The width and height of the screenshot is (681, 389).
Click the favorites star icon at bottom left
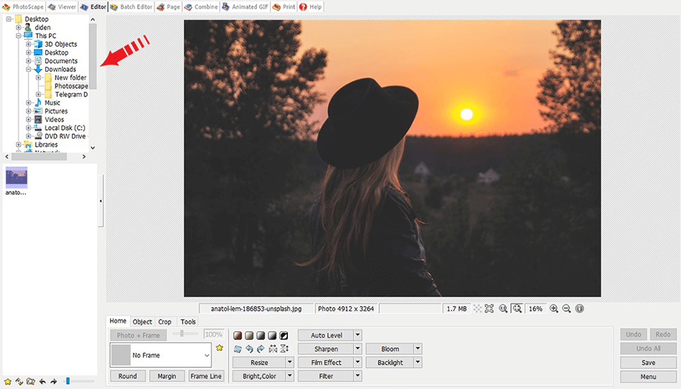tap(7, 382)
